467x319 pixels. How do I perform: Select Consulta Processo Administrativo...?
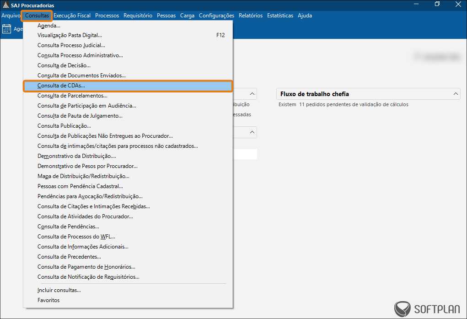tap(128, 55)
